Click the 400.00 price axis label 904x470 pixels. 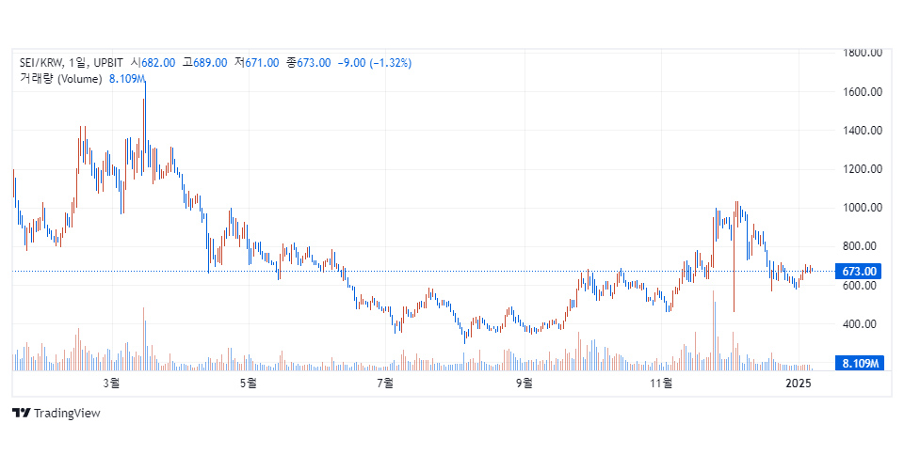tap(862, 324)
